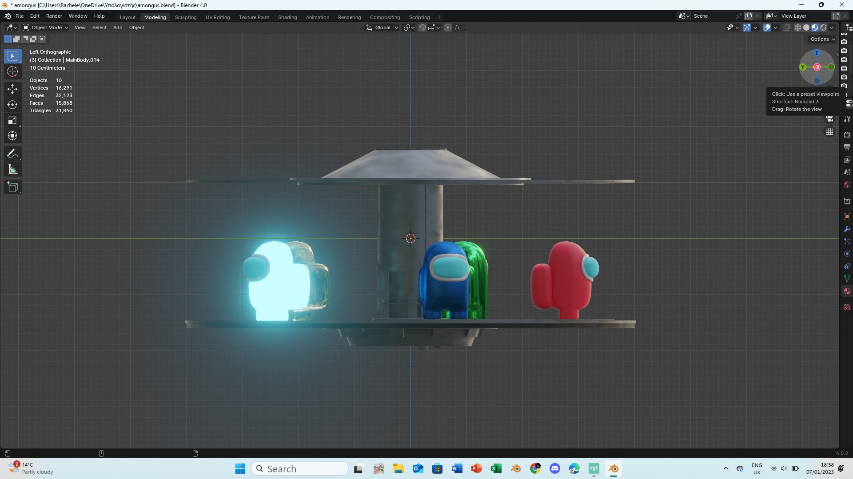
Task: Open the Texture properties tab (checkerboard)
Action: tap(847, 307)
